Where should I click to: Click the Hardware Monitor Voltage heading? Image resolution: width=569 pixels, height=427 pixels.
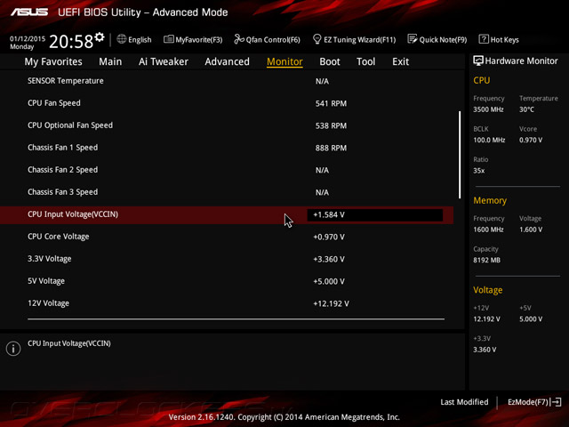pyautogui.click(x=488, y=290)
